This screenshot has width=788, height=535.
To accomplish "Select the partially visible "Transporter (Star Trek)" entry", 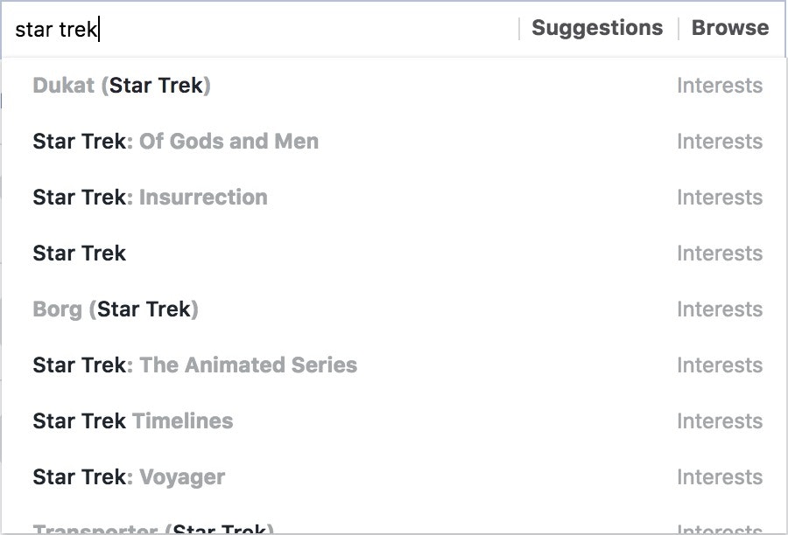I will (x=153, y=529).
